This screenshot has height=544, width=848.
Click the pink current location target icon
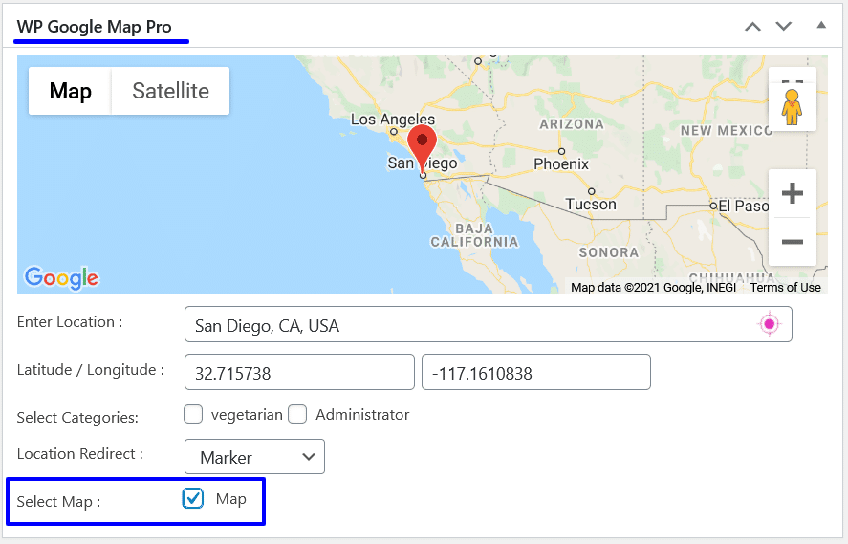click(x=770, y=325)
